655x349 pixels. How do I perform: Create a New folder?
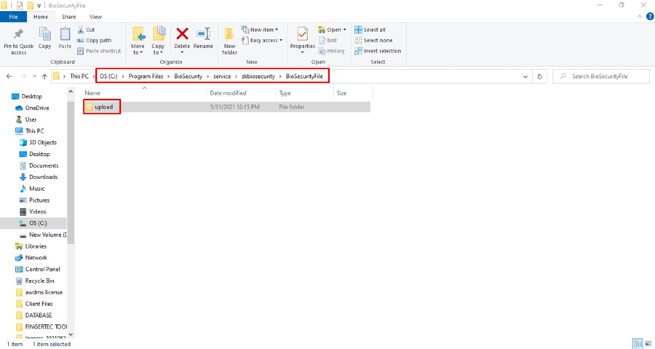point(230,41)
